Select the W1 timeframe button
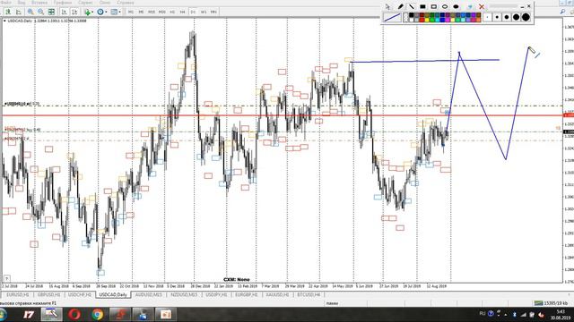 point(204,12)
